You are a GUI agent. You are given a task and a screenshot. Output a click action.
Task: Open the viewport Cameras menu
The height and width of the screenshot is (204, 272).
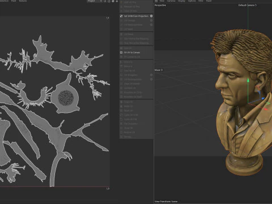tap(171, 1)
